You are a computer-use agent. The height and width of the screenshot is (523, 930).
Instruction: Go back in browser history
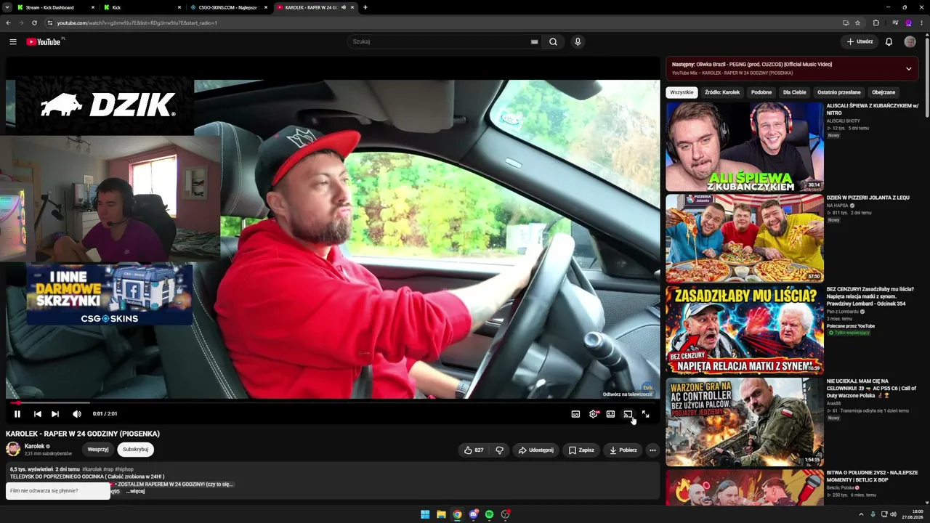tap(9, 23)
